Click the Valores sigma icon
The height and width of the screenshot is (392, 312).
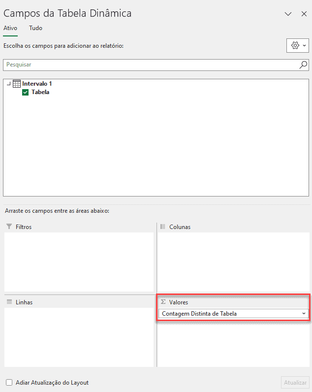click(x=163, y=302)
